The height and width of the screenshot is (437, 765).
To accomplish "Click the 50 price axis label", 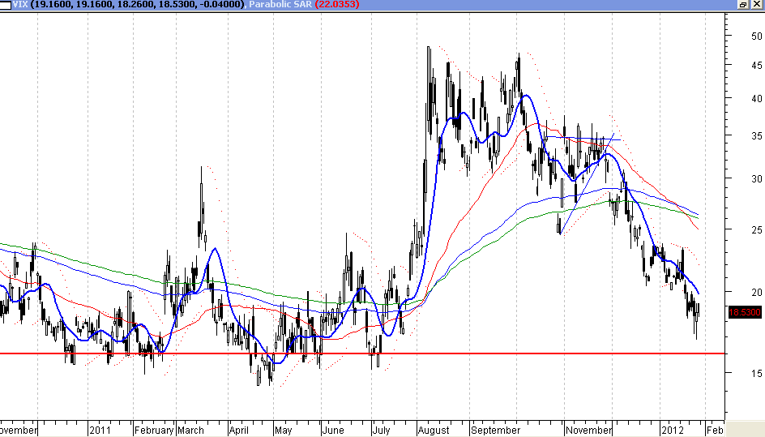I will click(x=757, y=36).
